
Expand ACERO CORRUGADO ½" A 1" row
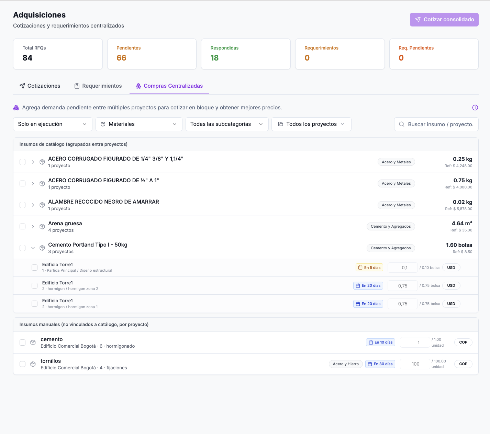33,184
